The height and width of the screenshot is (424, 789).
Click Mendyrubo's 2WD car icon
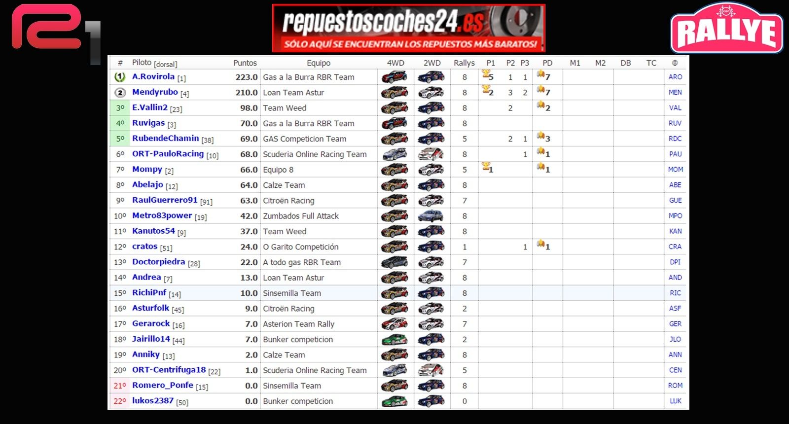click(431, 92)
